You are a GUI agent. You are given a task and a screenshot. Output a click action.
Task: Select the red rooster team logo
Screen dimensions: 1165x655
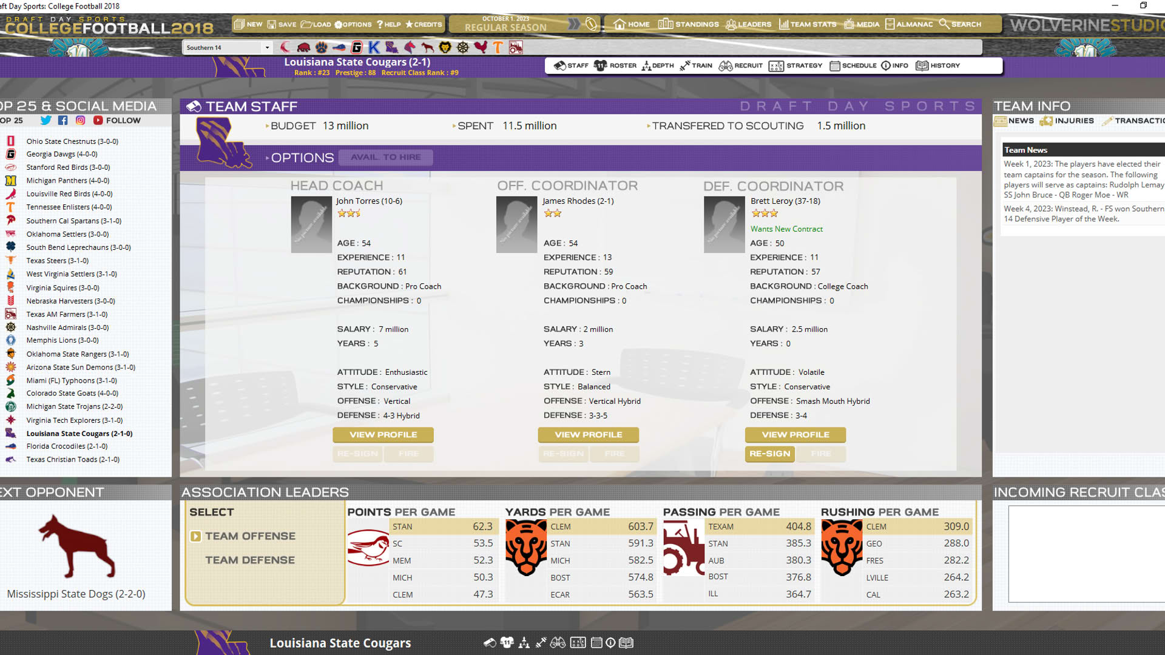[x=481, y=47]
